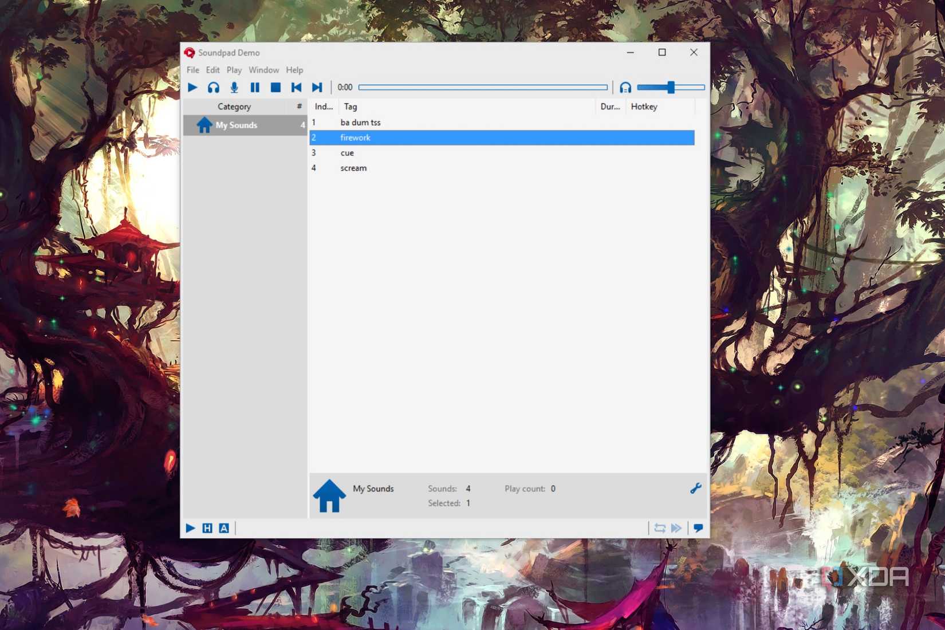The image size is (945, 630).
Task: Pause playback with the pause icon
Action: pos(255,88)
